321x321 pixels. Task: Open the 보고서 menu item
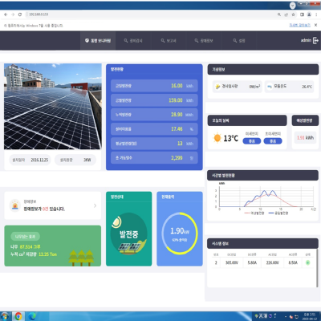[169, 41]
